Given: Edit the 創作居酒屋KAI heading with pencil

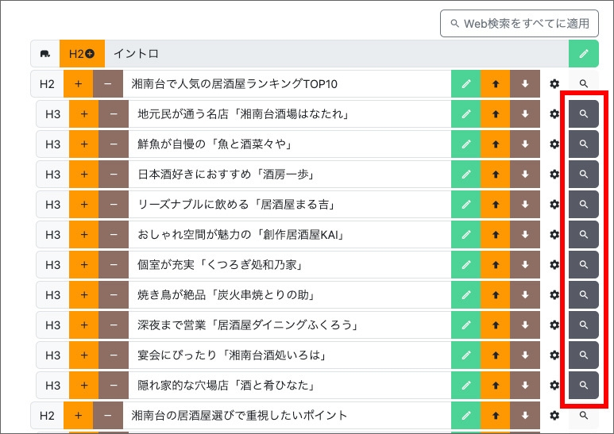Looking at the screenshot, I should click(465, 235).
